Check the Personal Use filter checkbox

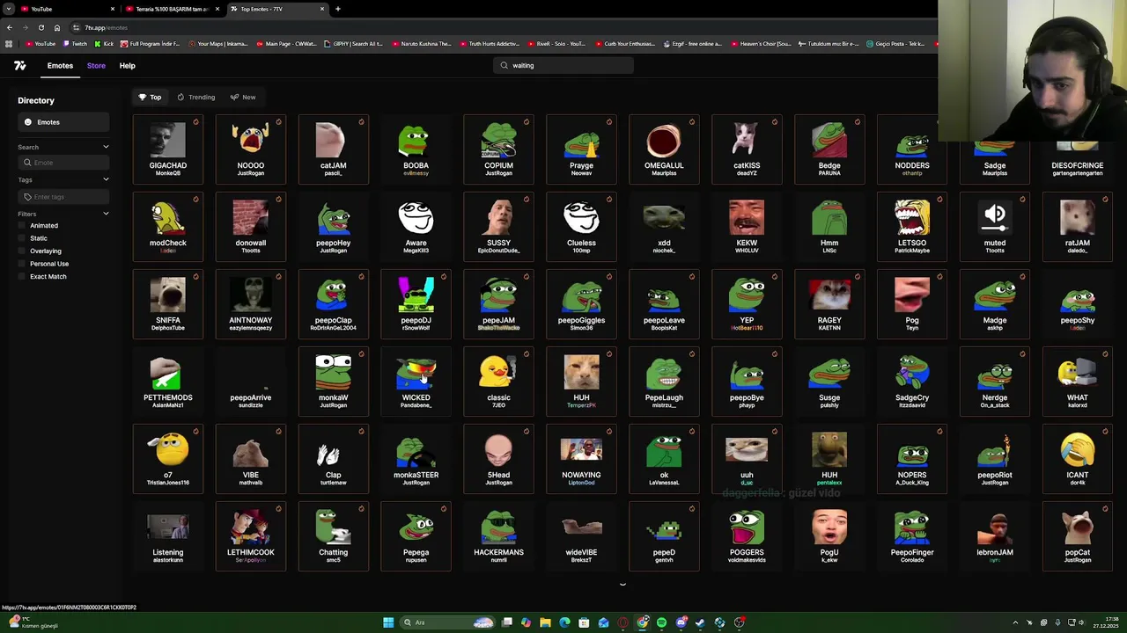point(22,264)
